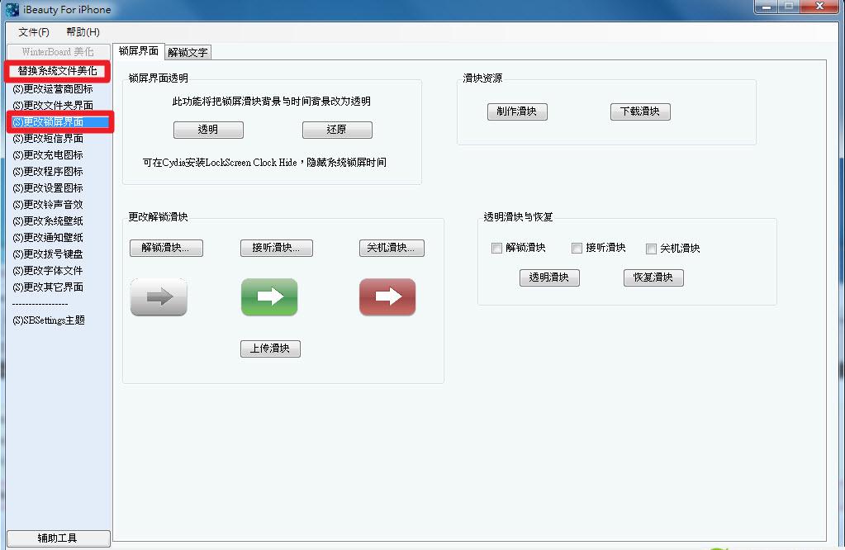Open the 帮助 menu
845x550 pixels.
80,31
